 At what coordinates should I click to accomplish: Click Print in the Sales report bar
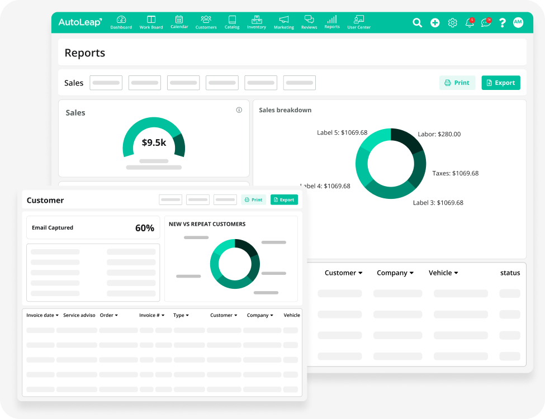pos(457,83)
